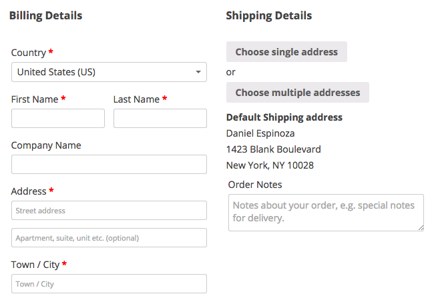
Task: Click the First Name label text
Action: point(35,99)
